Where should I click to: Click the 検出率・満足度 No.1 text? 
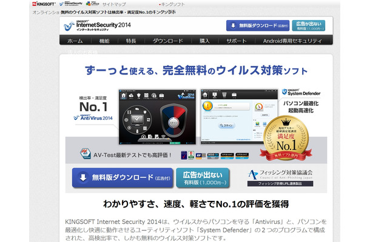[x=93, y=103]
